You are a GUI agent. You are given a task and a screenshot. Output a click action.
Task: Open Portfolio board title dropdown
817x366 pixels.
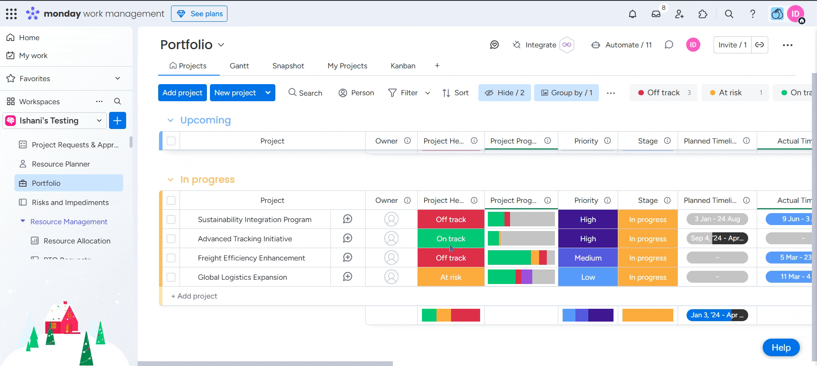point(221,45)
